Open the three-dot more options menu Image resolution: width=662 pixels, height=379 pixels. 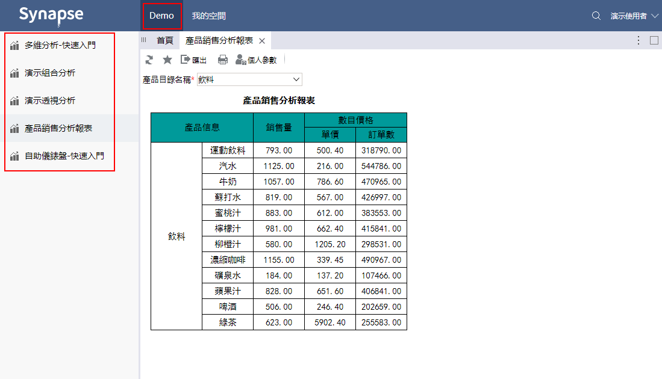(639, 40)
